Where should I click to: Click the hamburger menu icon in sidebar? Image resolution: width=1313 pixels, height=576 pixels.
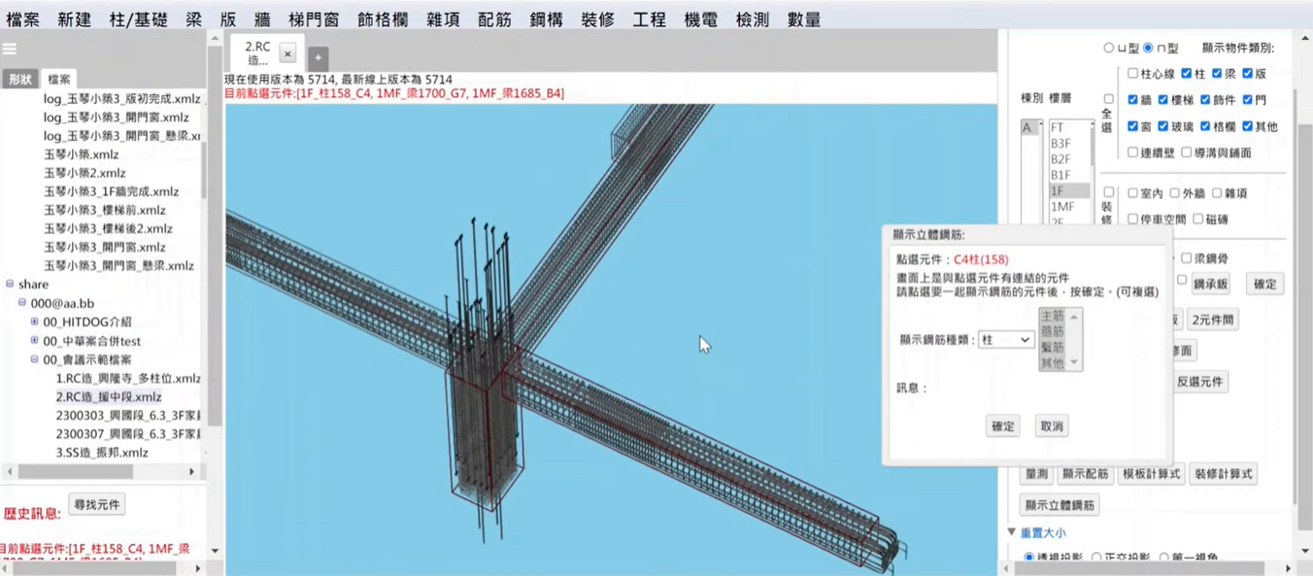(10, 50)
